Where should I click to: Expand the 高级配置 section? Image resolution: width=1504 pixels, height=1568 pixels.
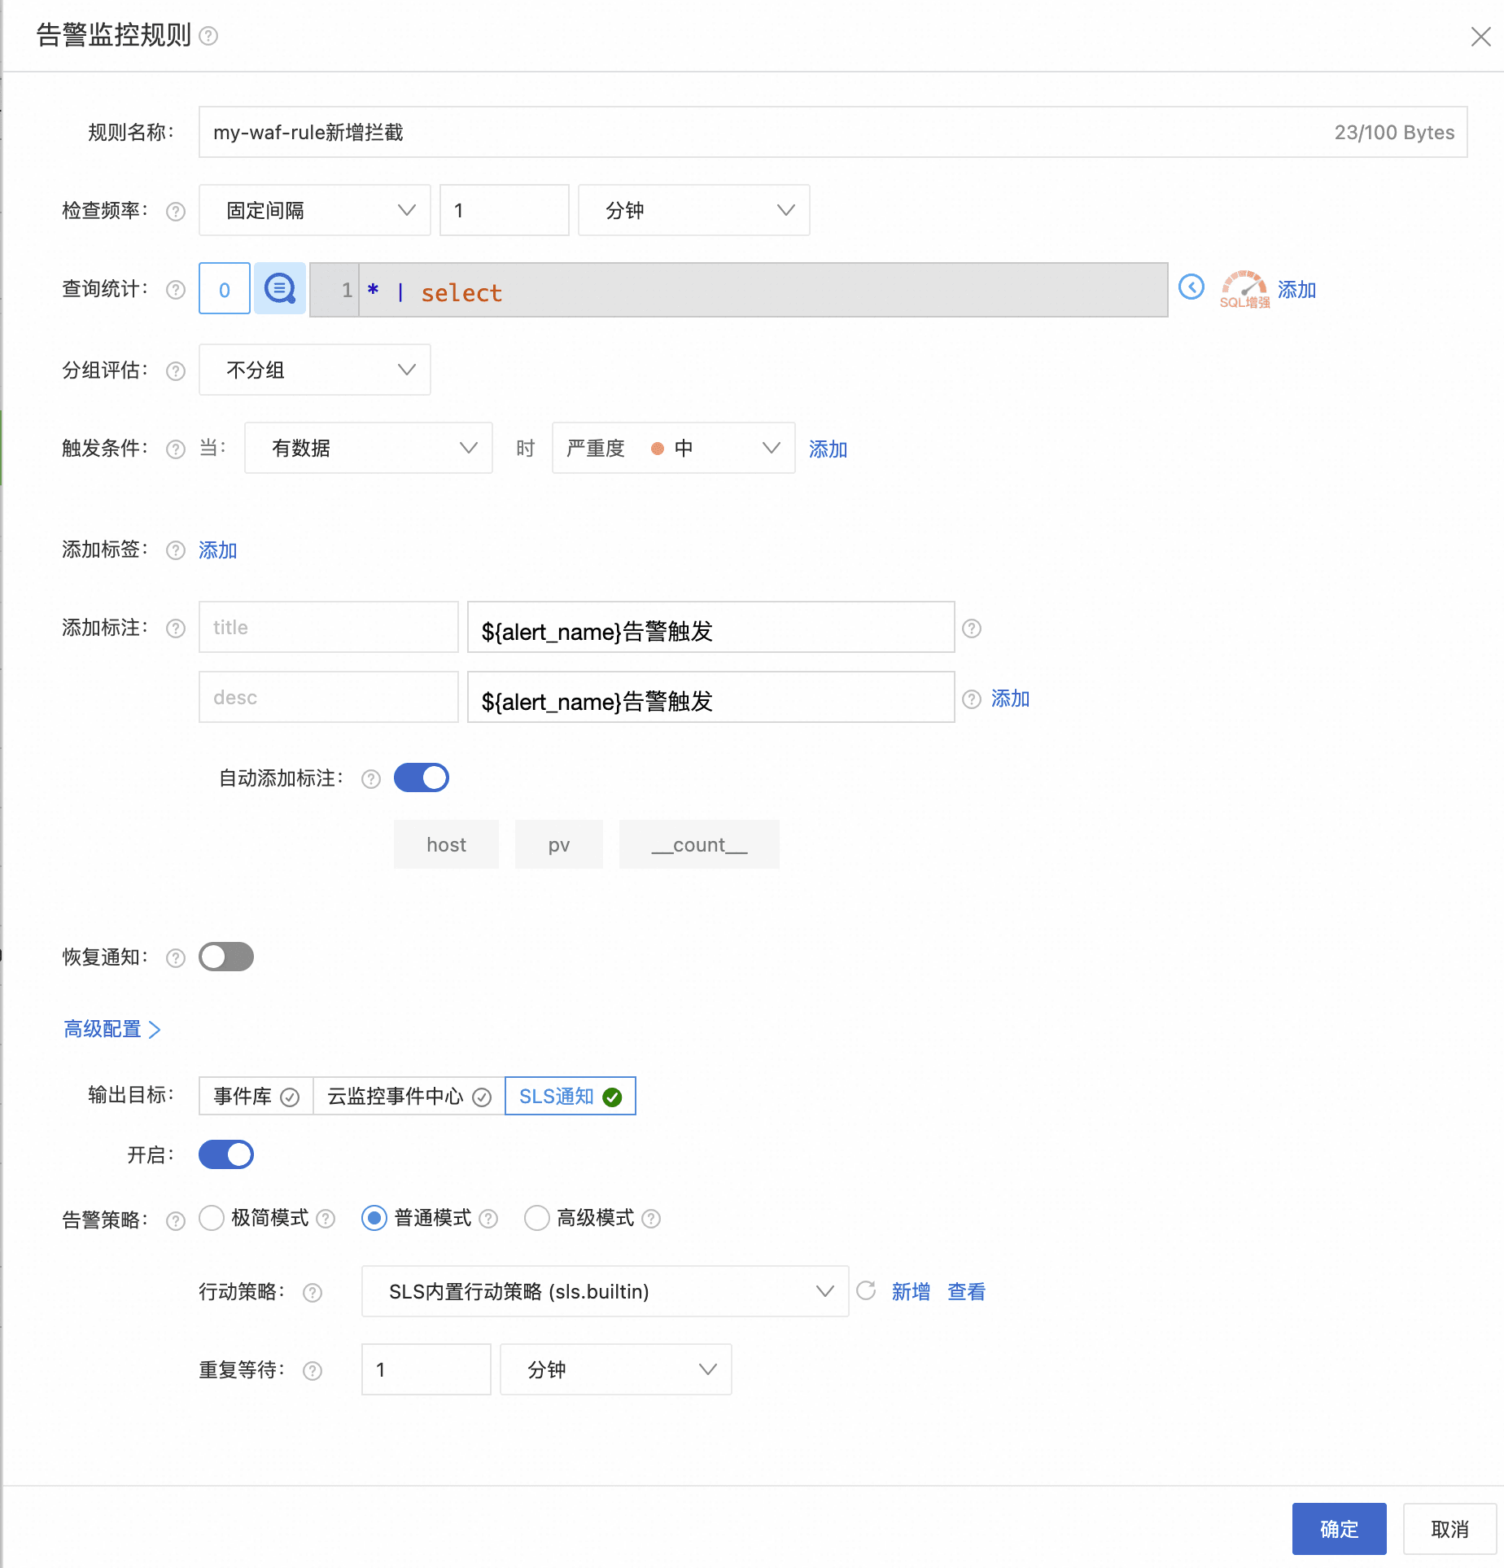(112, 1029)
